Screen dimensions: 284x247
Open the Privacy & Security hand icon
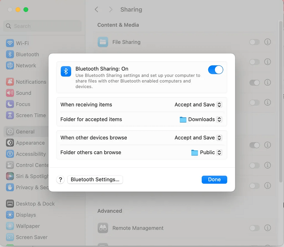tap(10, 187)
